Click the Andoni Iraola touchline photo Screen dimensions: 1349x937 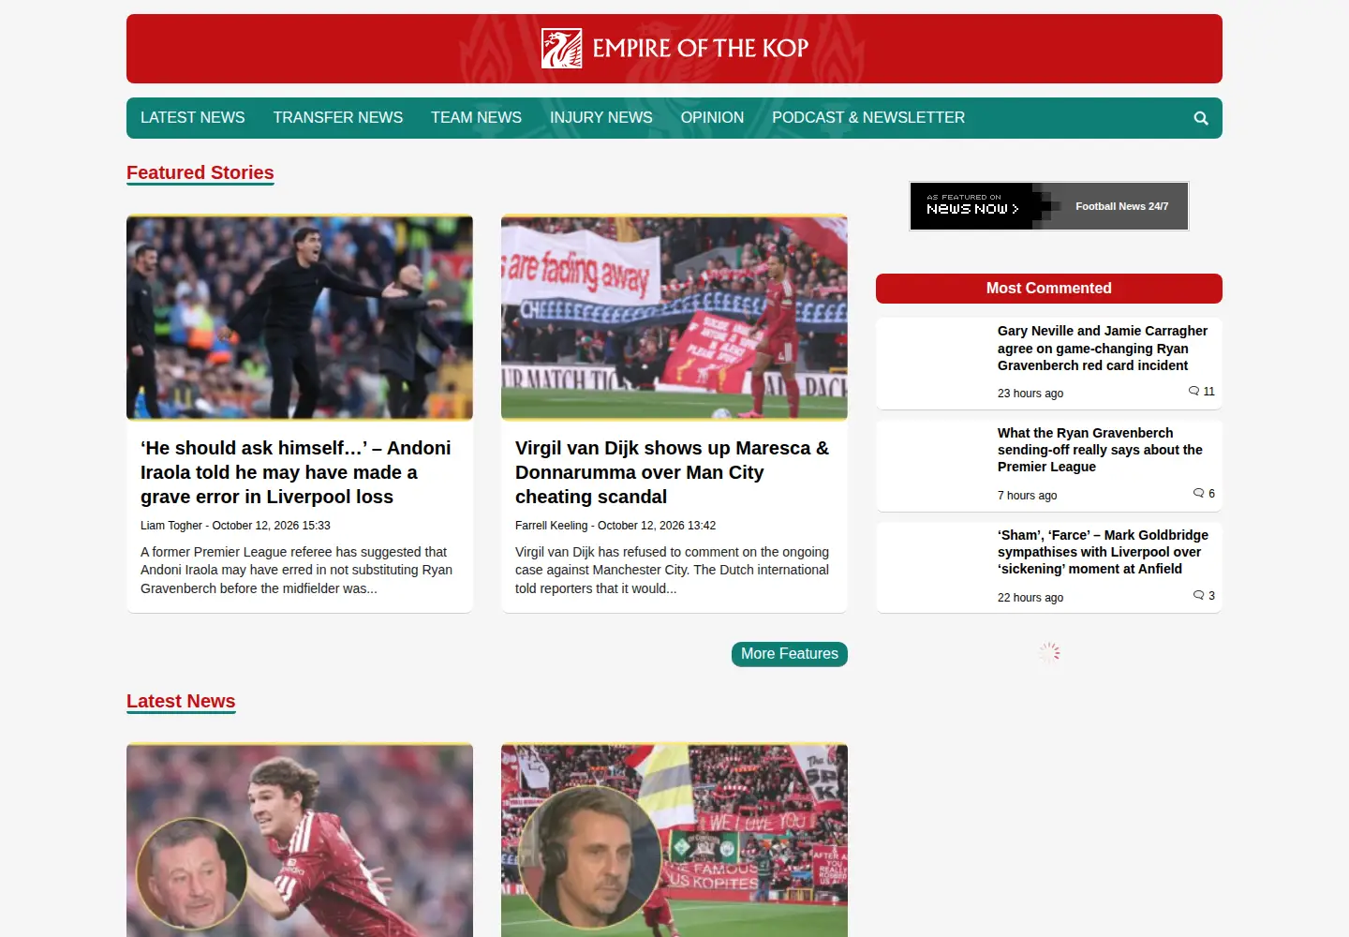300,318
